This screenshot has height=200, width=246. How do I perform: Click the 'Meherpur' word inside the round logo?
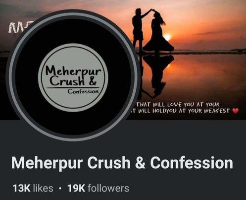pos(73,71)
